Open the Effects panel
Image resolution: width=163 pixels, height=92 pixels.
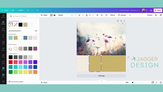[113, 15]
